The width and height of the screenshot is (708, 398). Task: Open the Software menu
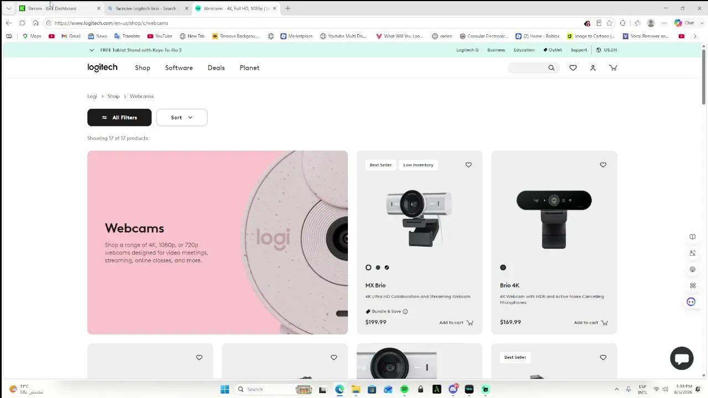(179, 68)
